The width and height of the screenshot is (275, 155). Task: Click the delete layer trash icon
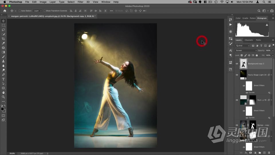[269, 153]
